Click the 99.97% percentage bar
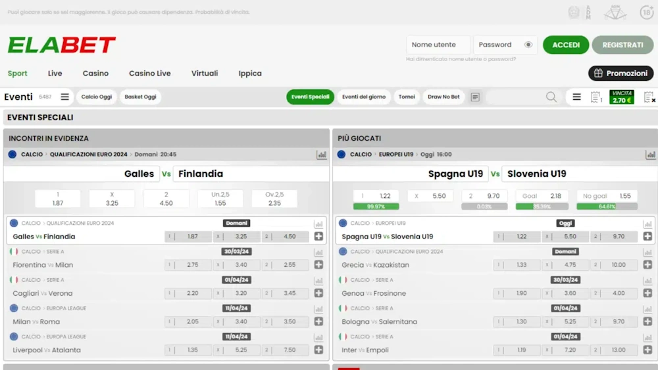 click(376, 206)
